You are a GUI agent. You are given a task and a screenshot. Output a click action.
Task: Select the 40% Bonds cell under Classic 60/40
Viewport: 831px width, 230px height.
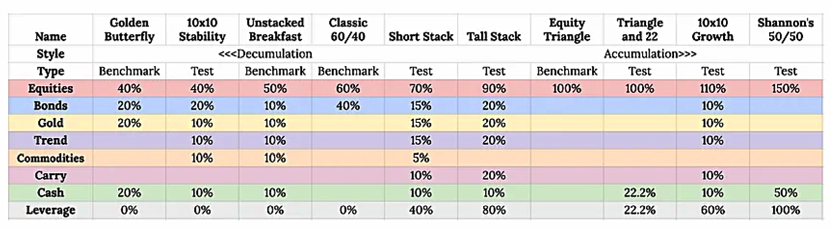coord(348,106)
